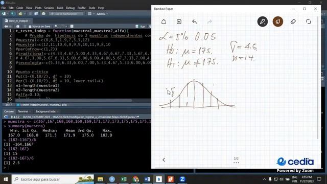Click the find/replace magnifier icon
Screen dimensions: 327x184
pos(56,27)
